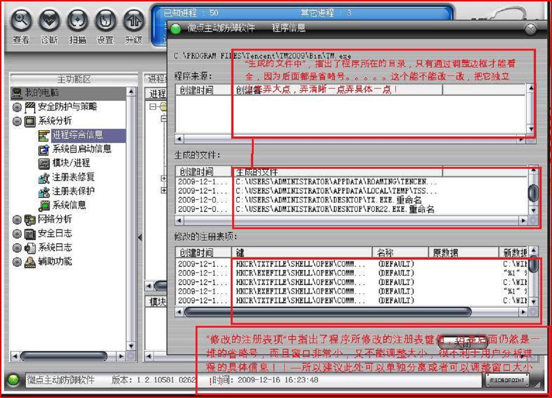Collapse the 系统分析 tree node
The width and height of the screenshot is (552, 398).
click(17, 121)
